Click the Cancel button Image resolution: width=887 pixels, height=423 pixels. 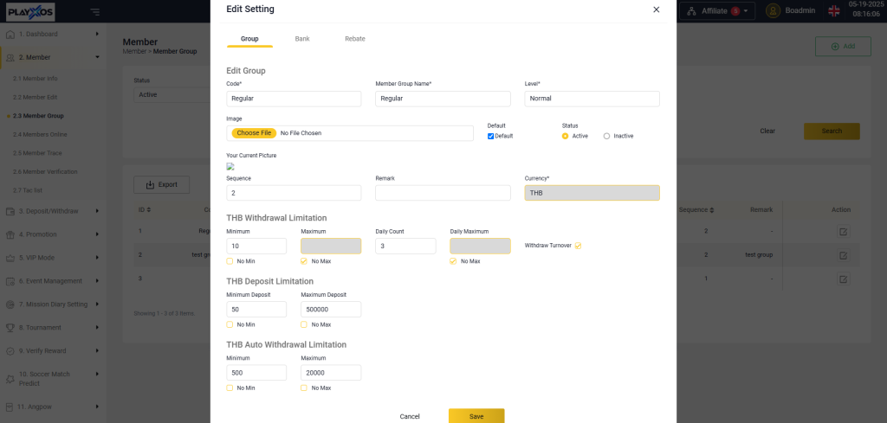pyautogui.click(x=410, y=416)
